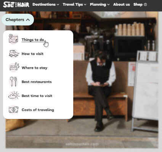Expand the Travel Tips menu

pos(75,5)
